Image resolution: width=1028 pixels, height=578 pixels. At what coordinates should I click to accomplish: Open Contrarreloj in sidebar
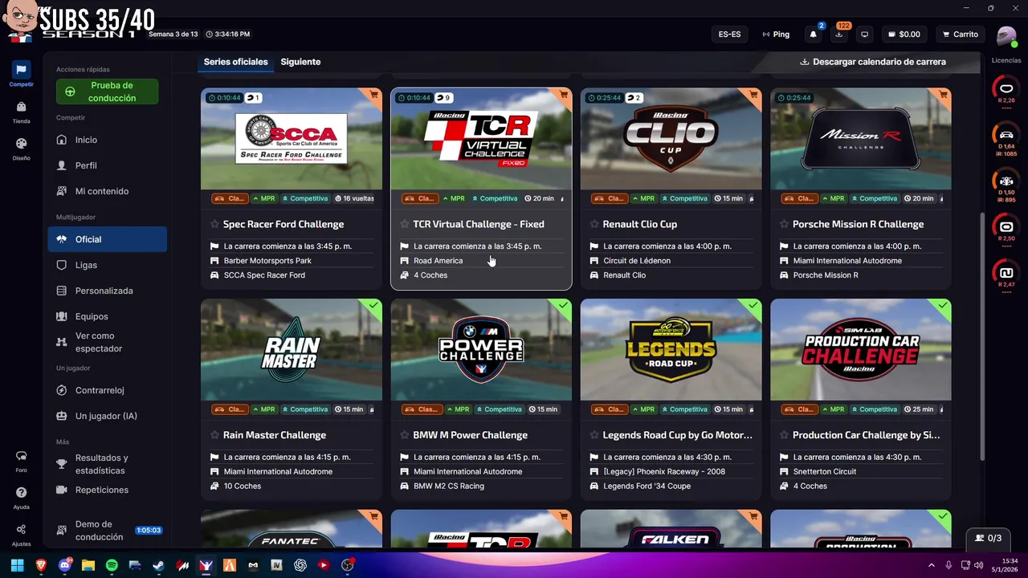(x=108, y=390)
